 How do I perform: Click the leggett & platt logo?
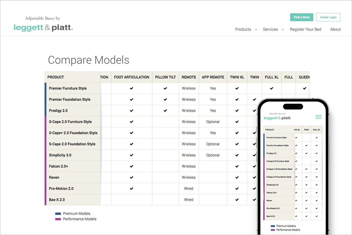click(43, 28)
